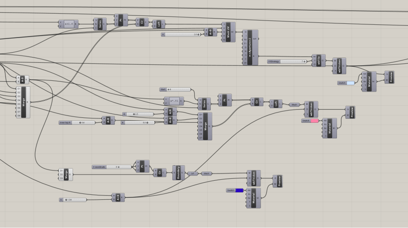Click the FillStrategy slider
Viewport: 408px width, 228px height.
point(287,62)
